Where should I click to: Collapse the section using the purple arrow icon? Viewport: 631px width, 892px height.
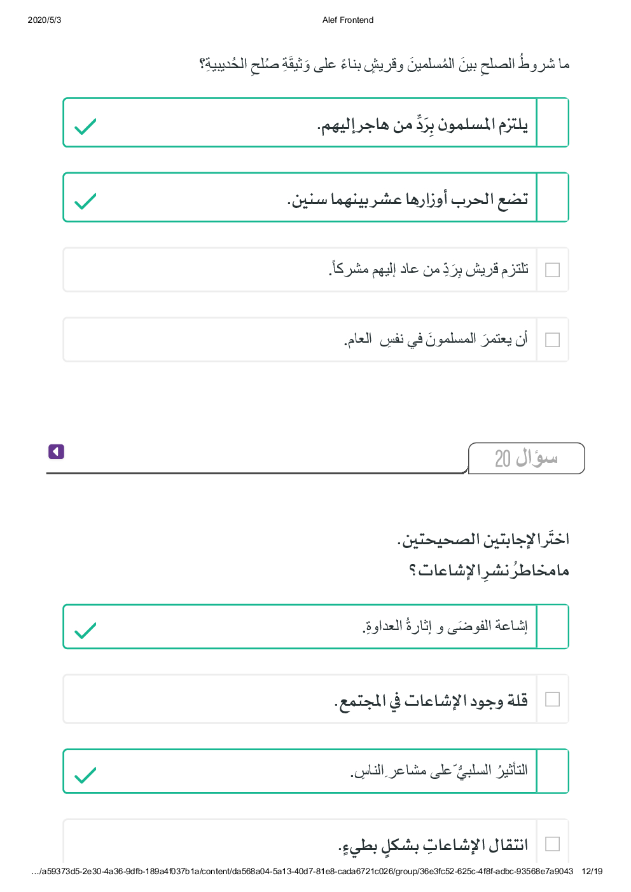(56, 451)
